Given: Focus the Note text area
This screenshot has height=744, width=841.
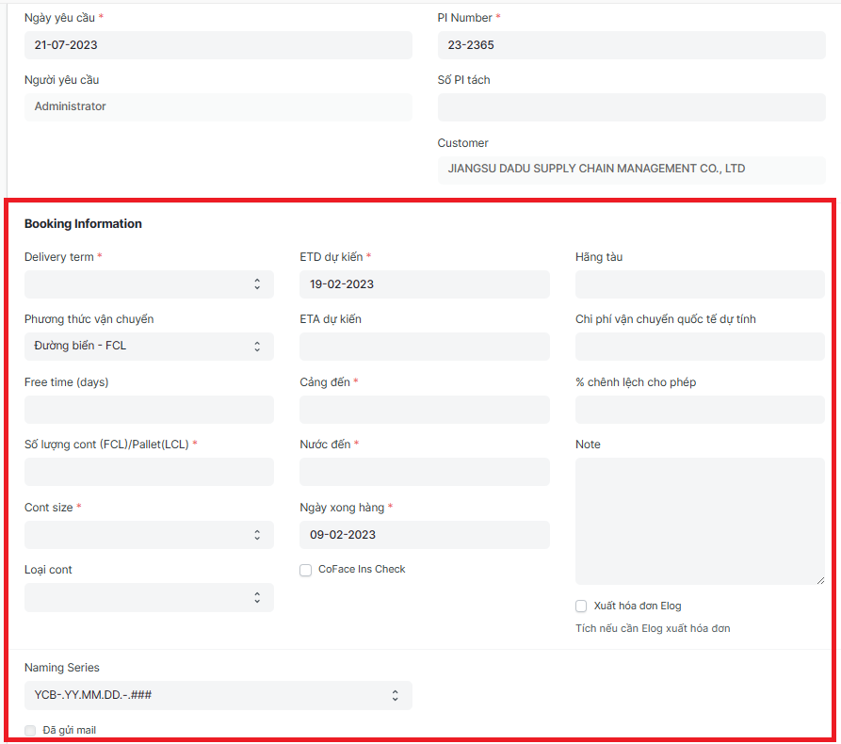Looking at the screenshot, I should click(x=700, y=521).
